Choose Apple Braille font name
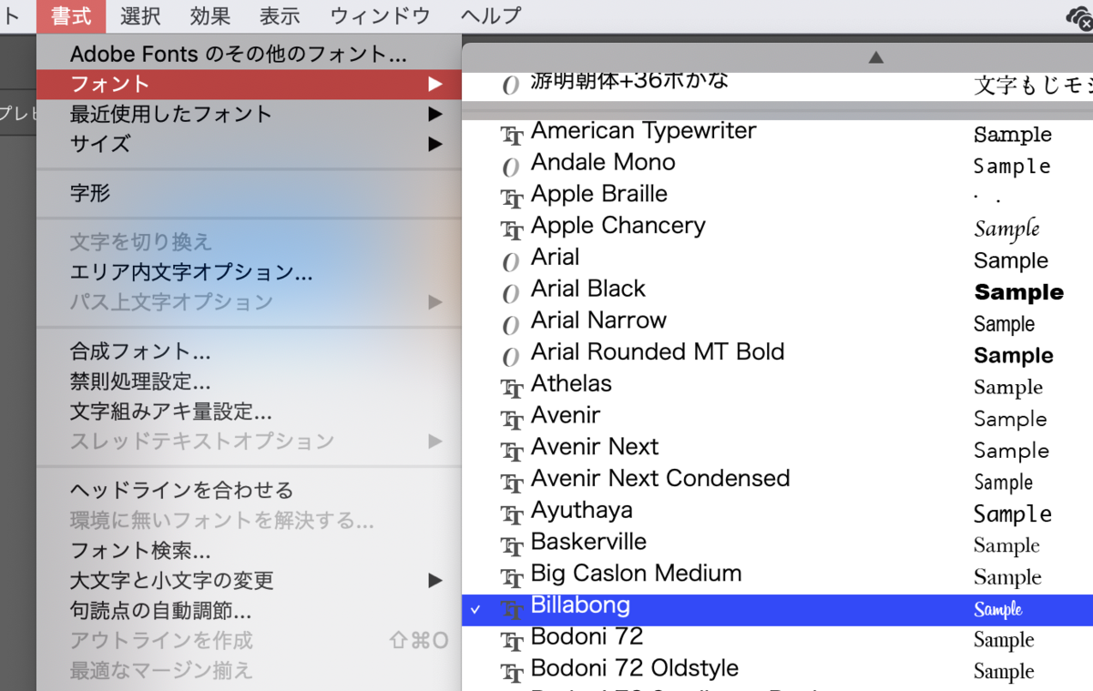 point(598,194)
